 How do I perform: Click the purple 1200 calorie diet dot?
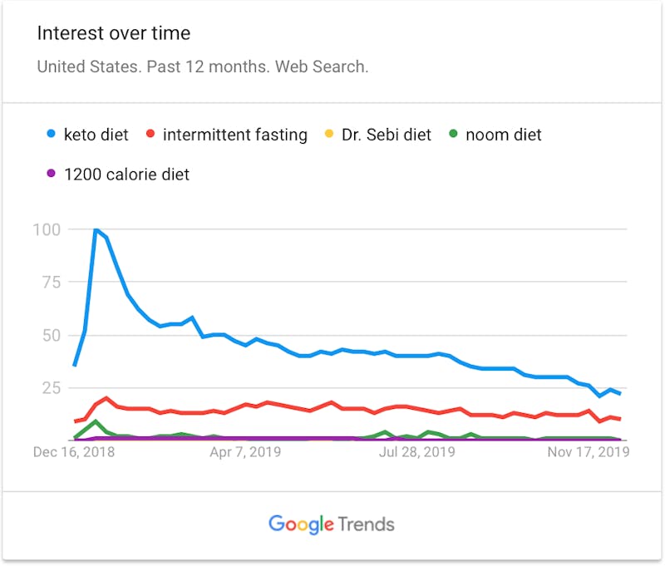pos(51,174)
